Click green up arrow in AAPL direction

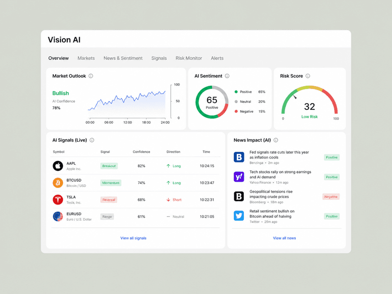pyautogui.click(x=168, y=166)
